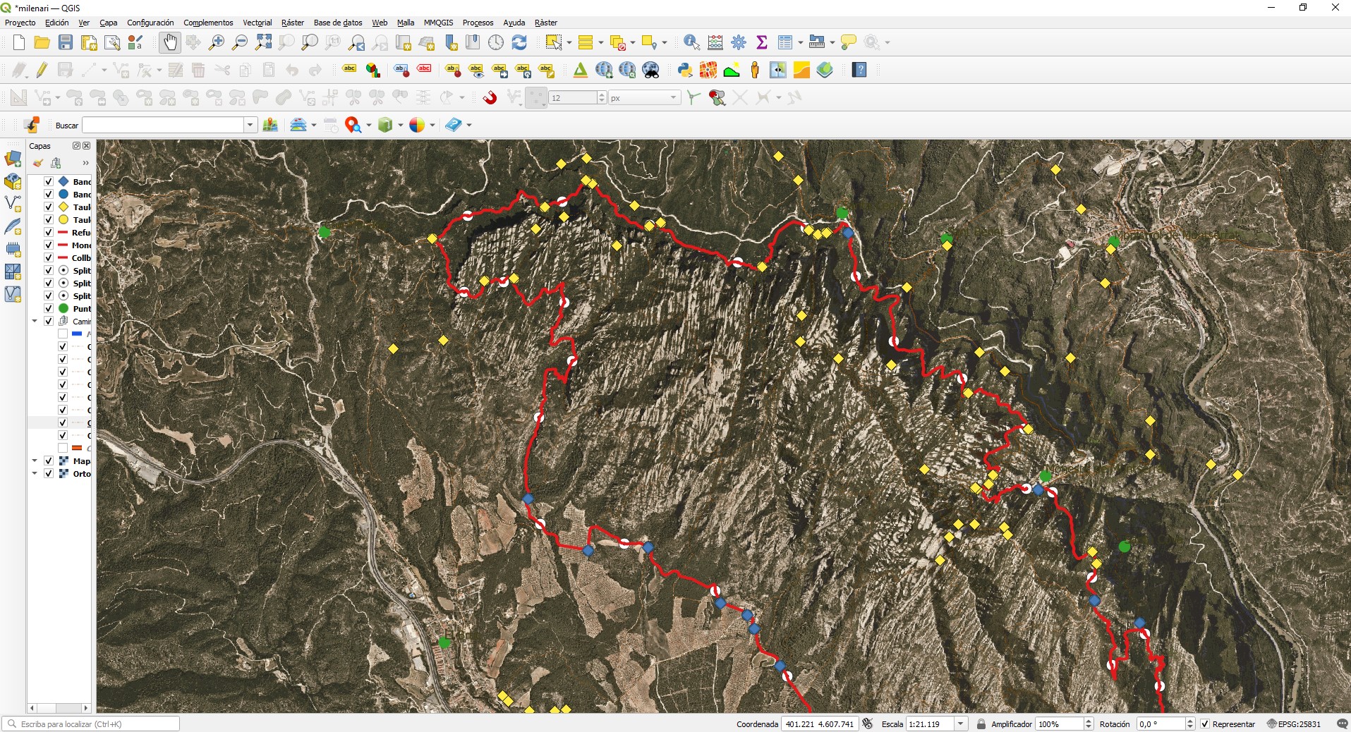Viewport: 1351px width, 732px height.
Task: Click the Capas horizontal scrollbar
Action: (x=59, y=707)
